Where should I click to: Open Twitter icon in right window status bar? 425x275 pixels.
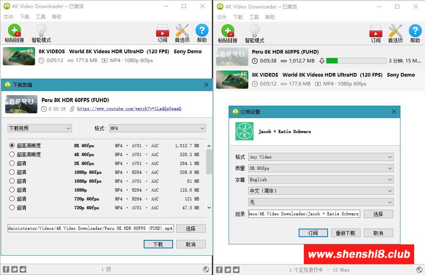click(x=228, y=270)
